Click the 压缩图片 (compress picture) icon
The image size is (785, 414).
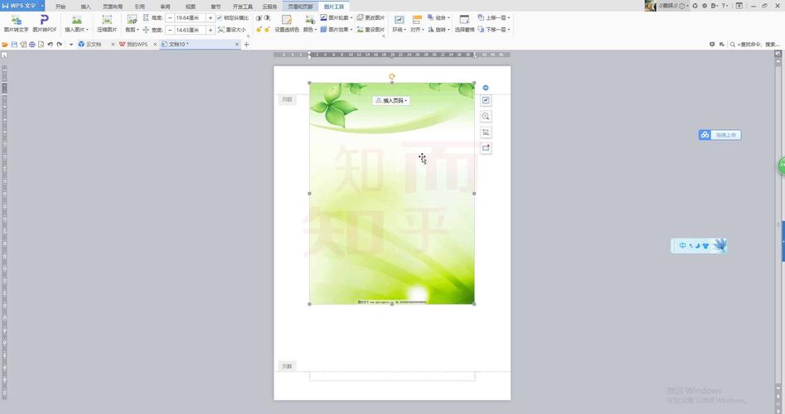[107, 22]
